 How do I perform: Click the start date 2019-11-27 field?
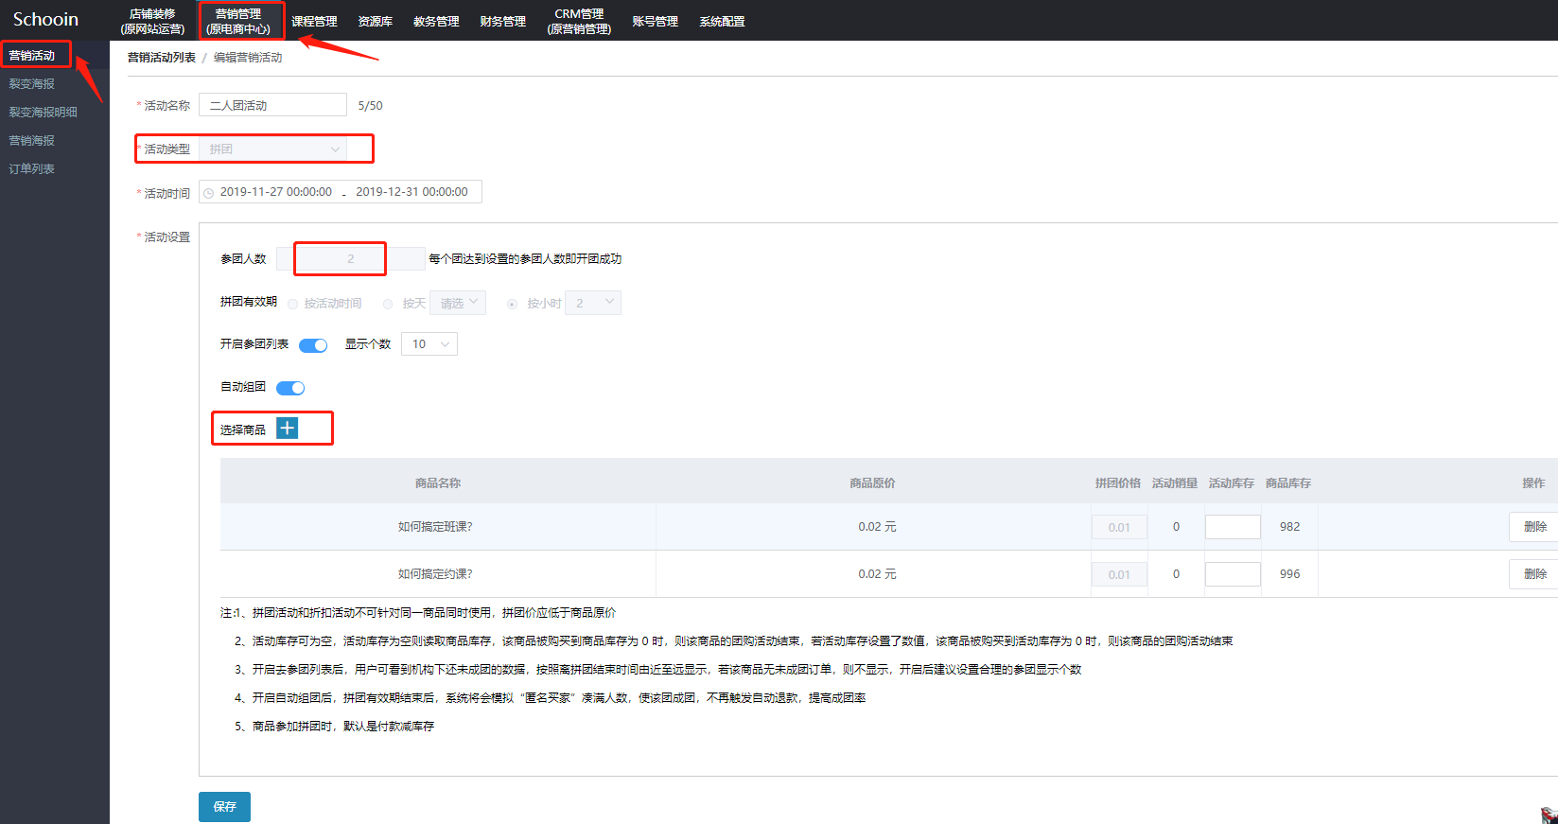[x=275, y=192]
